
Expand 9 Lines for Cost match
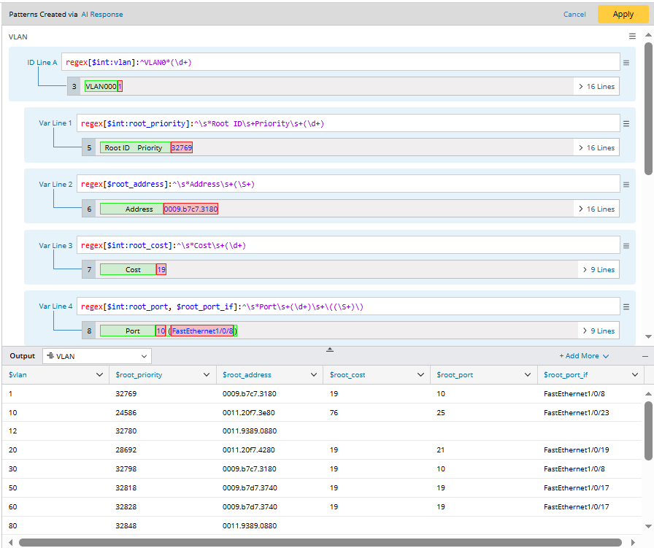coord(598,270)
